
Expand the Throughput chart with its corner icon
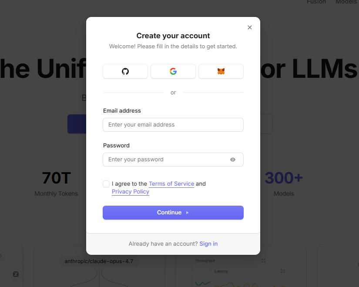pyautogui.click(x=263, y=260)
